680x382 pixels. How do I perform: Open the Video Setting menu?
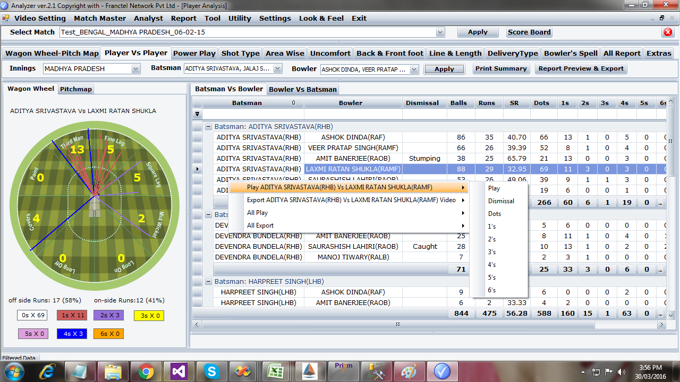click(x=40, y=18)
